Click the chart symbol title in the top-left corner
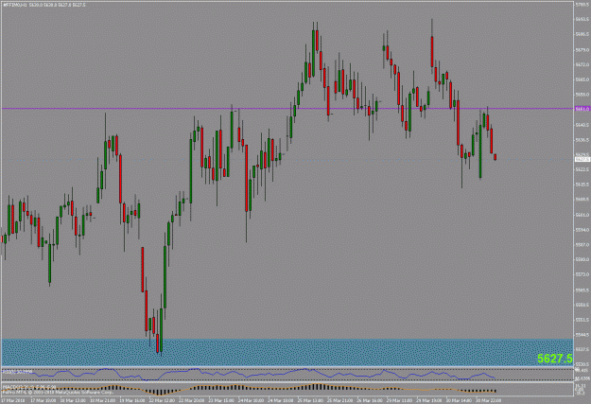Viewport: 591px width, 404px height. tap(44, 5)
